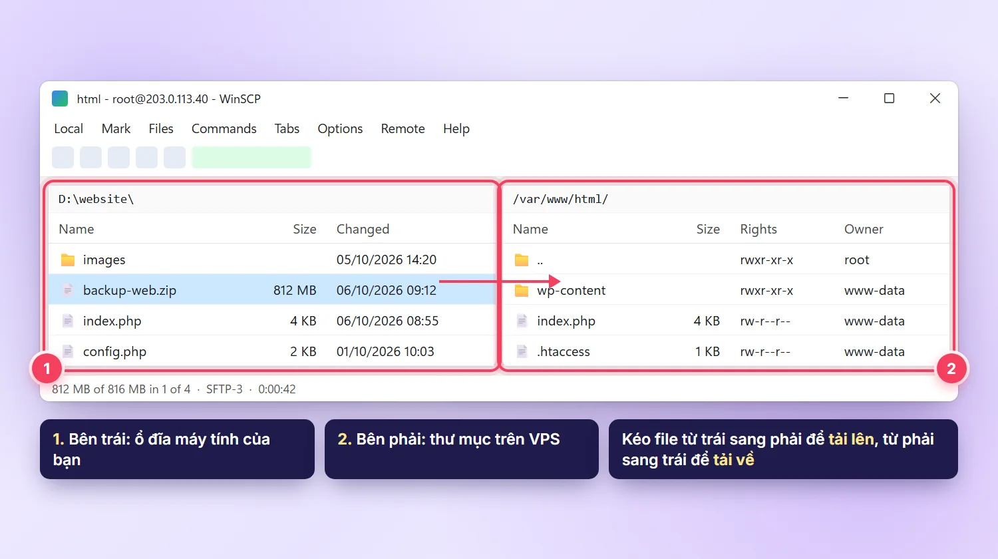Click the wp-content folder icon
Viewport: 998px width, 559px height.
tap(522, 290)
